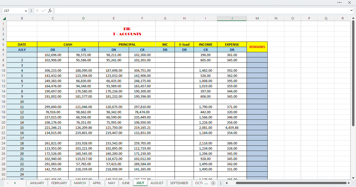Select the E-load header cell
Image resolution: width=356 pixels, height=187 pixels.
point(184,44)
